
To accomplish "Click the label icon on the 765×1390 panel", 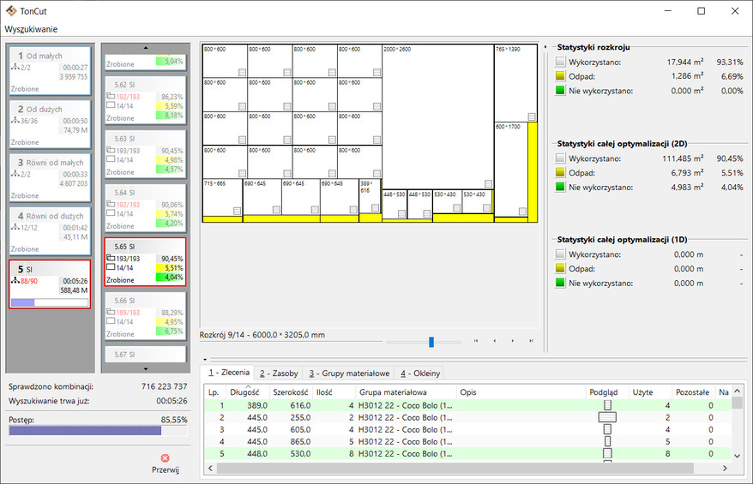I will 531,117.
